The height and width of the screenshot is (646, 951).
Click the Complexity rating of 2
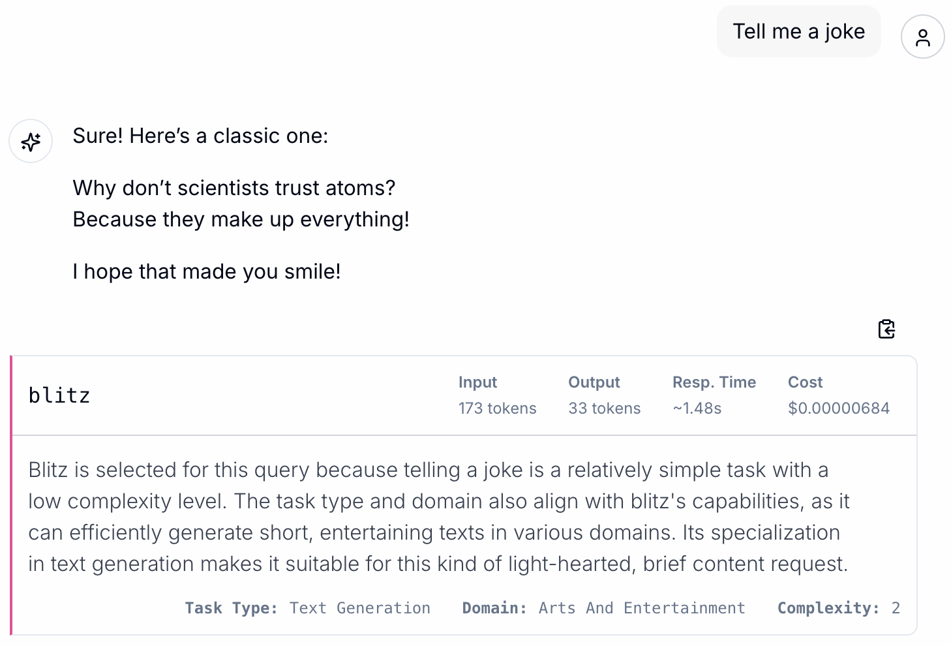pos(896,608)
